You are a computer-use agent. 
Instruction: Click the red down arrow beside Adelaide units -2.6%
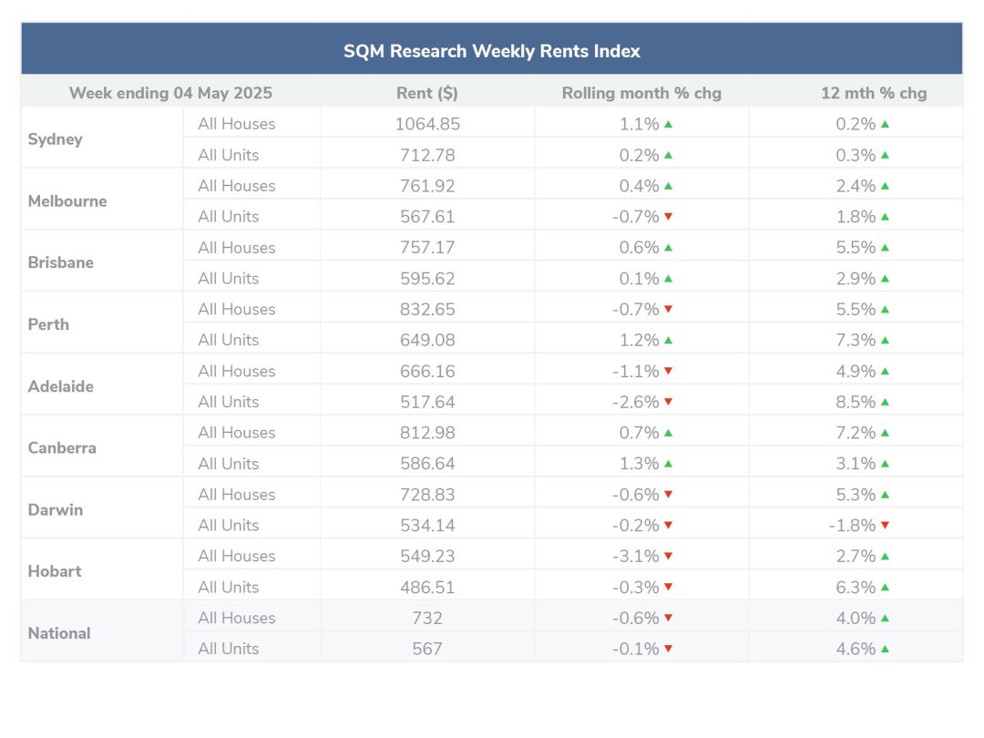[668, 402]
